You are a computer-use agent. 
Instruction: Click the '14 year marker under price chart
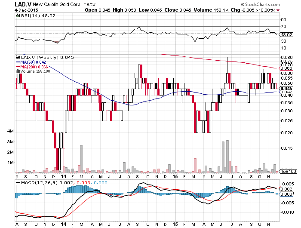(x=63, y=176)
